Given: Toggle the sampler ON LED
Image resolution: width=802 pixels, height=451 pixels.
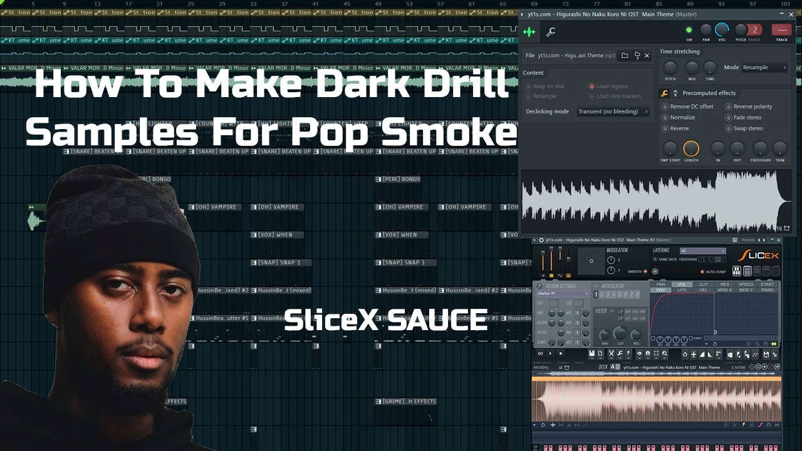Looking at the screenshot, I should point(689,30).
